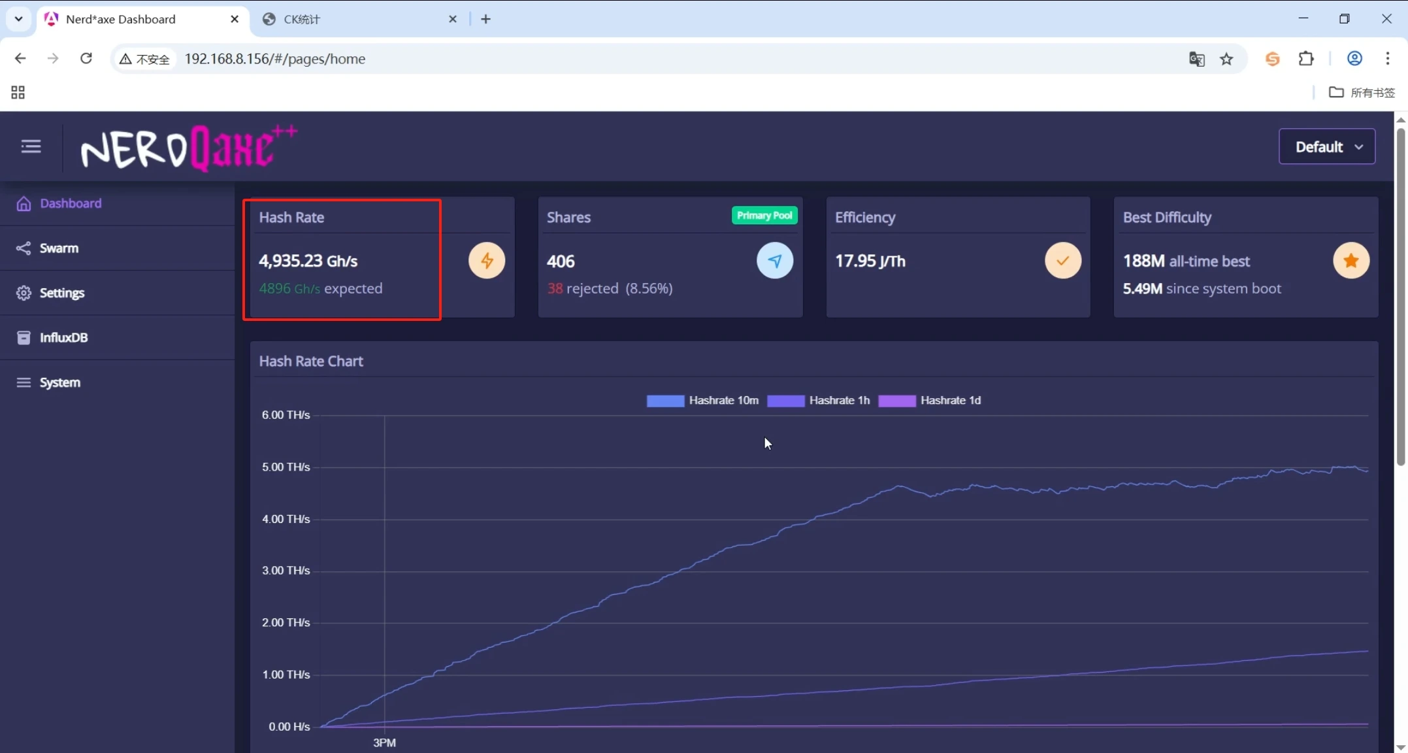Click the navigation arrow icon on Shares card
Screen dimensions: 1408x753
click(774, 260)
